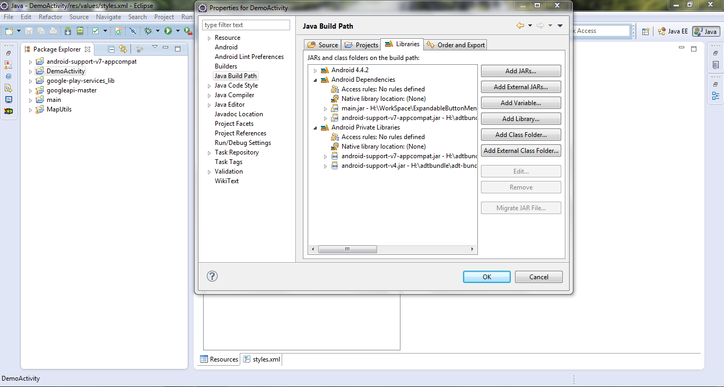This screenshot has height=387, width=724.
Task: Select the styles.xml editor bottom tab
Action: (x=262, y=359)
